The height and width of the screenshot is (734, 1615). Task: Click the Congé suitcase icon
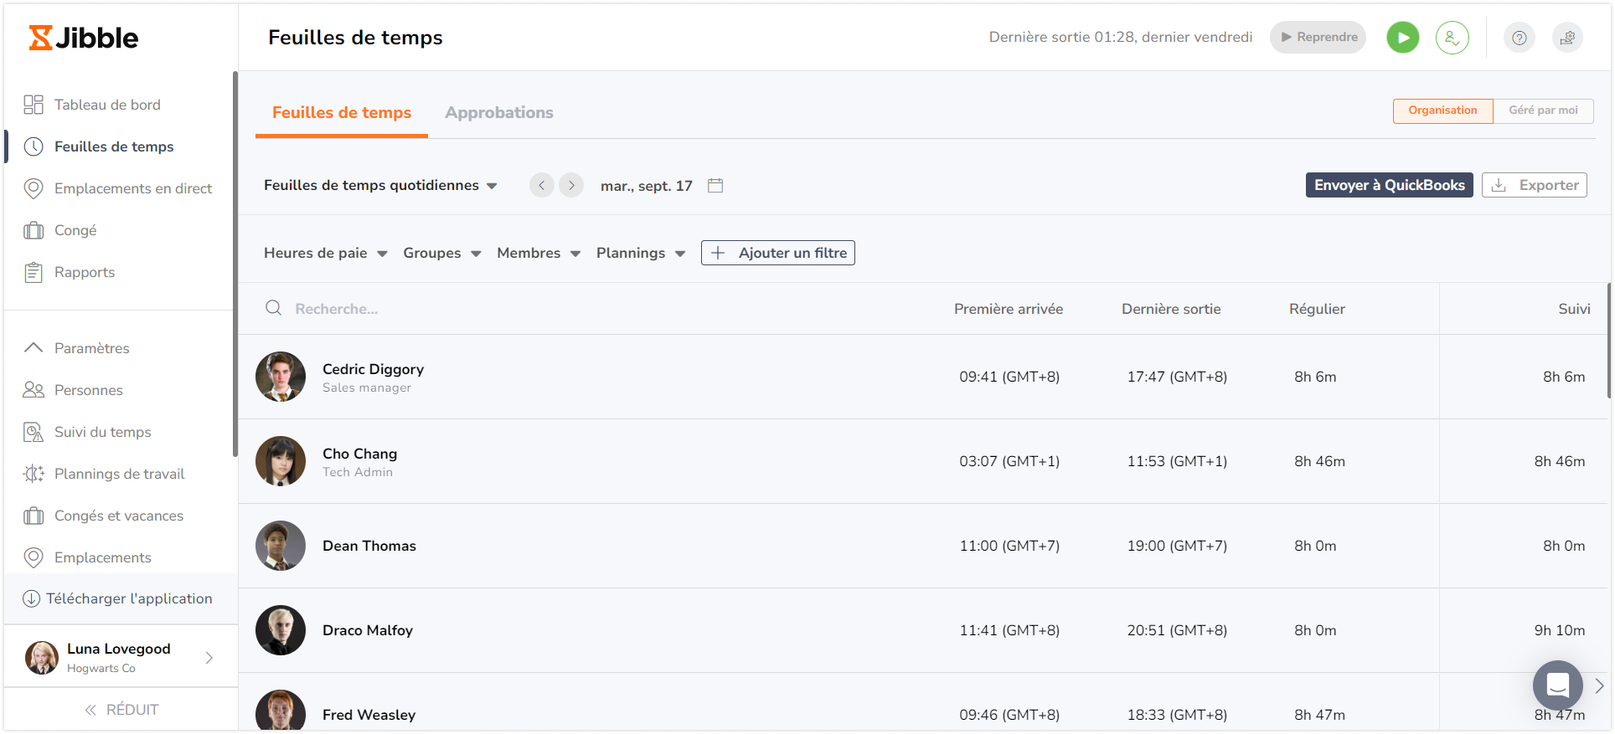[34, 230]
